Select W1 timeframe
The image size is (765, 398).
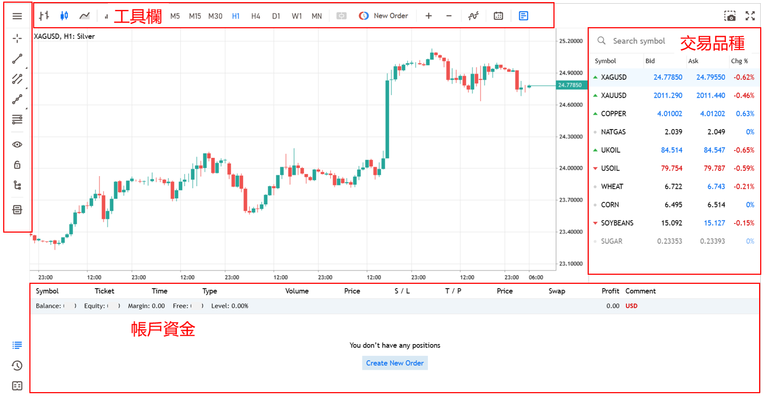pos(296,16)
